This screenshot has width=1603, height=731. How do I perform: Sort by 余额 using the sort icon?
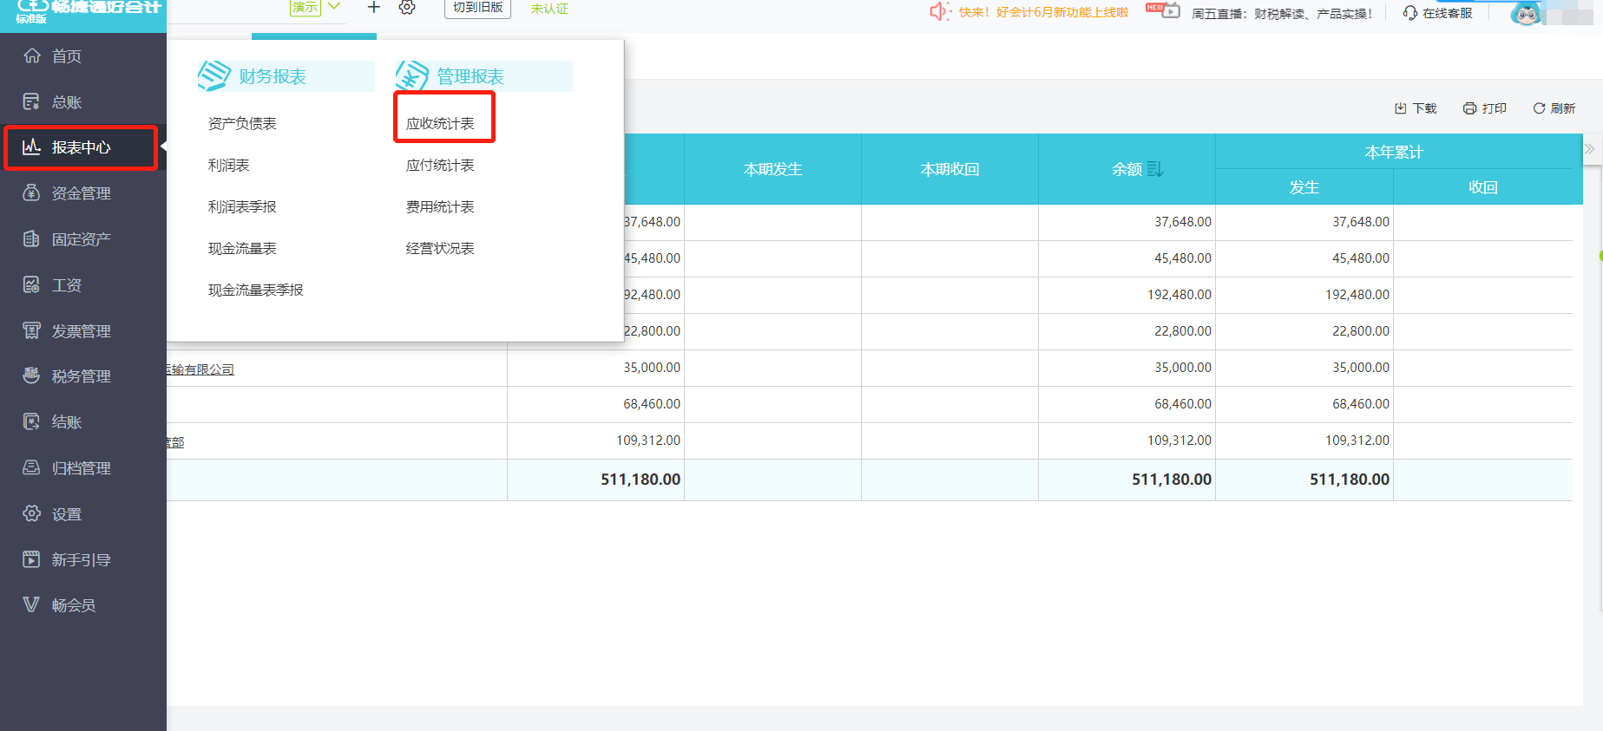pos(1155,169)
